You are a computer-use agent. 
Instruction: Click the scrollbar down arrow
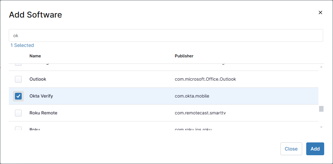coord(321,127)
